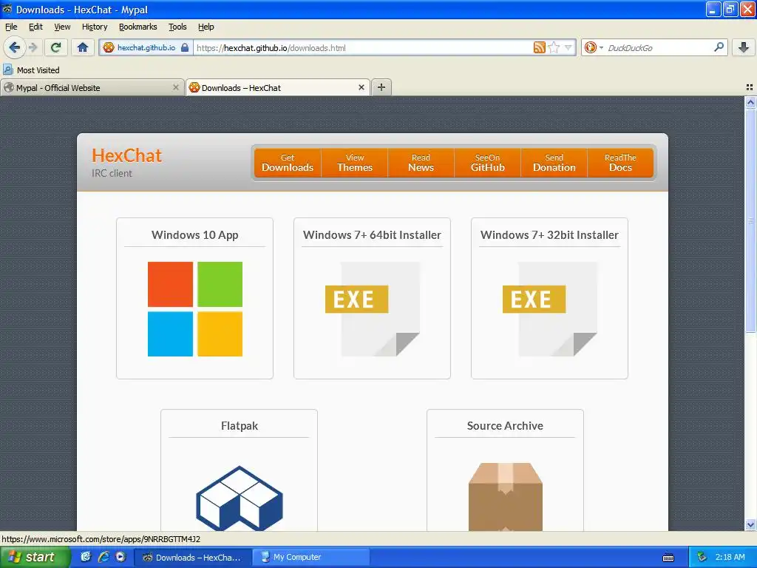
Task: Click the Source Archive cardboard box icon
Action: click(506, 497)
